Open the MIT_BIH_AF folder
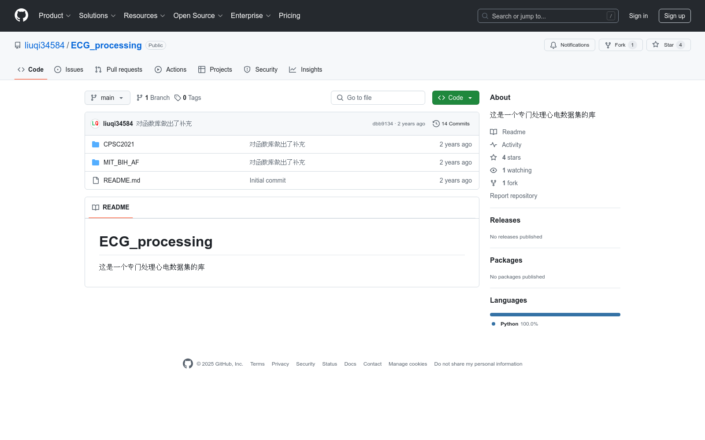 pos(121,162)
